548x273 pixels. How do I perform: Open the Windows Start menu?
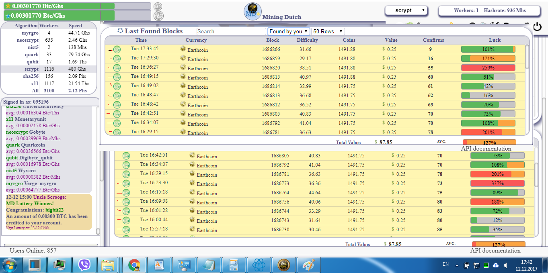coord(9,265)
